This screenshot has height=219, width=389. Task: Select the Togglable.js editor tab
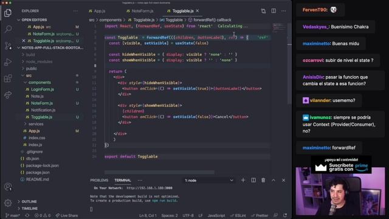(183, 11)
